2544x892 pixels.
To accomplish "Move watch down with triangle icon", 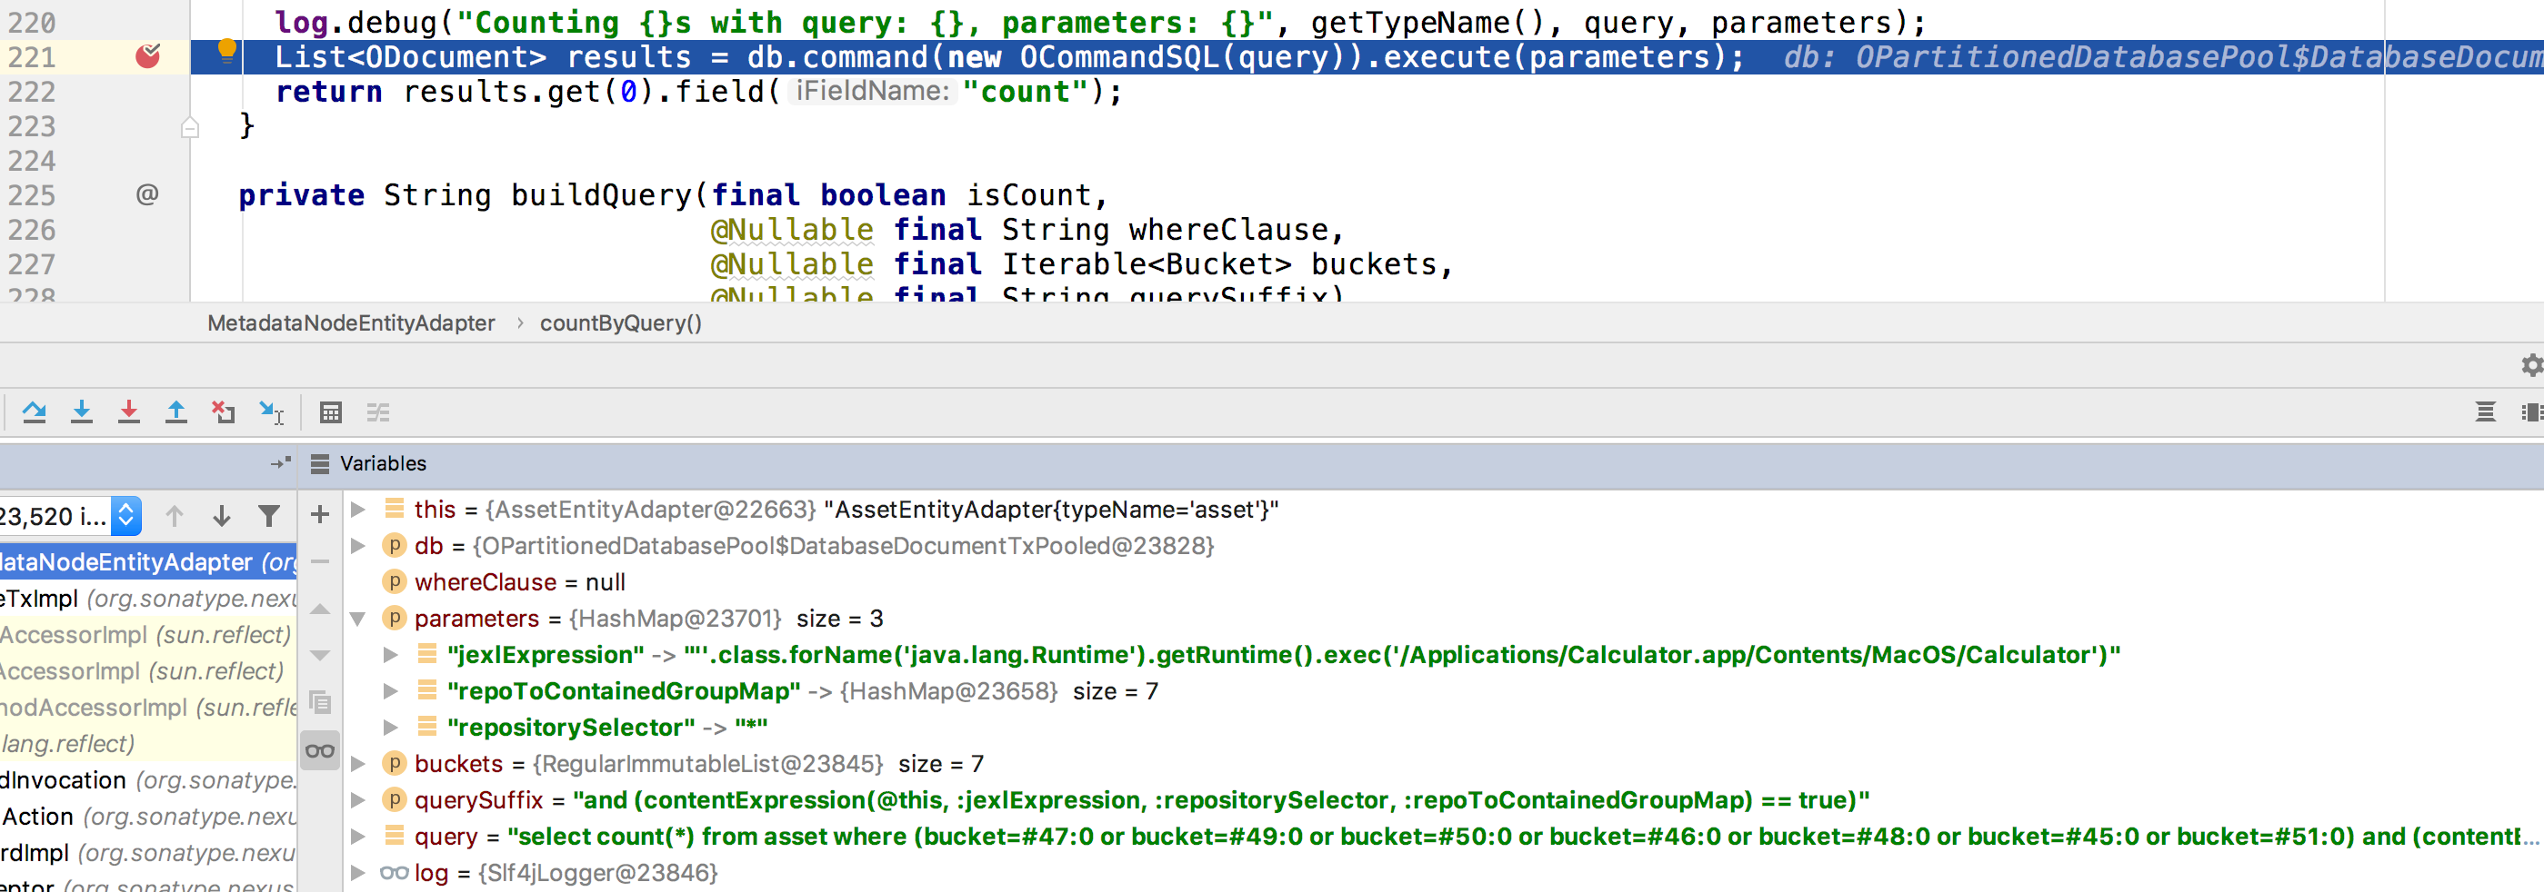I will pyautogui.click(x=320, y=655).
